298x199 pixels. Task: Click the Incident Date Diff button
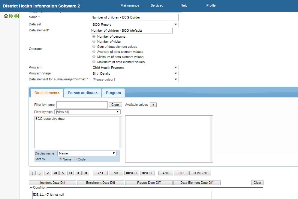click(53, 183)
